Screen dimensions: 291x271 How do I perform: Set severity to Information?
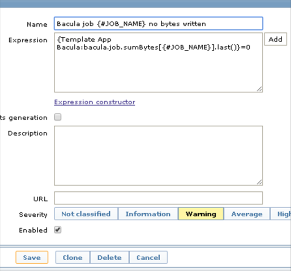pos(148,214)
